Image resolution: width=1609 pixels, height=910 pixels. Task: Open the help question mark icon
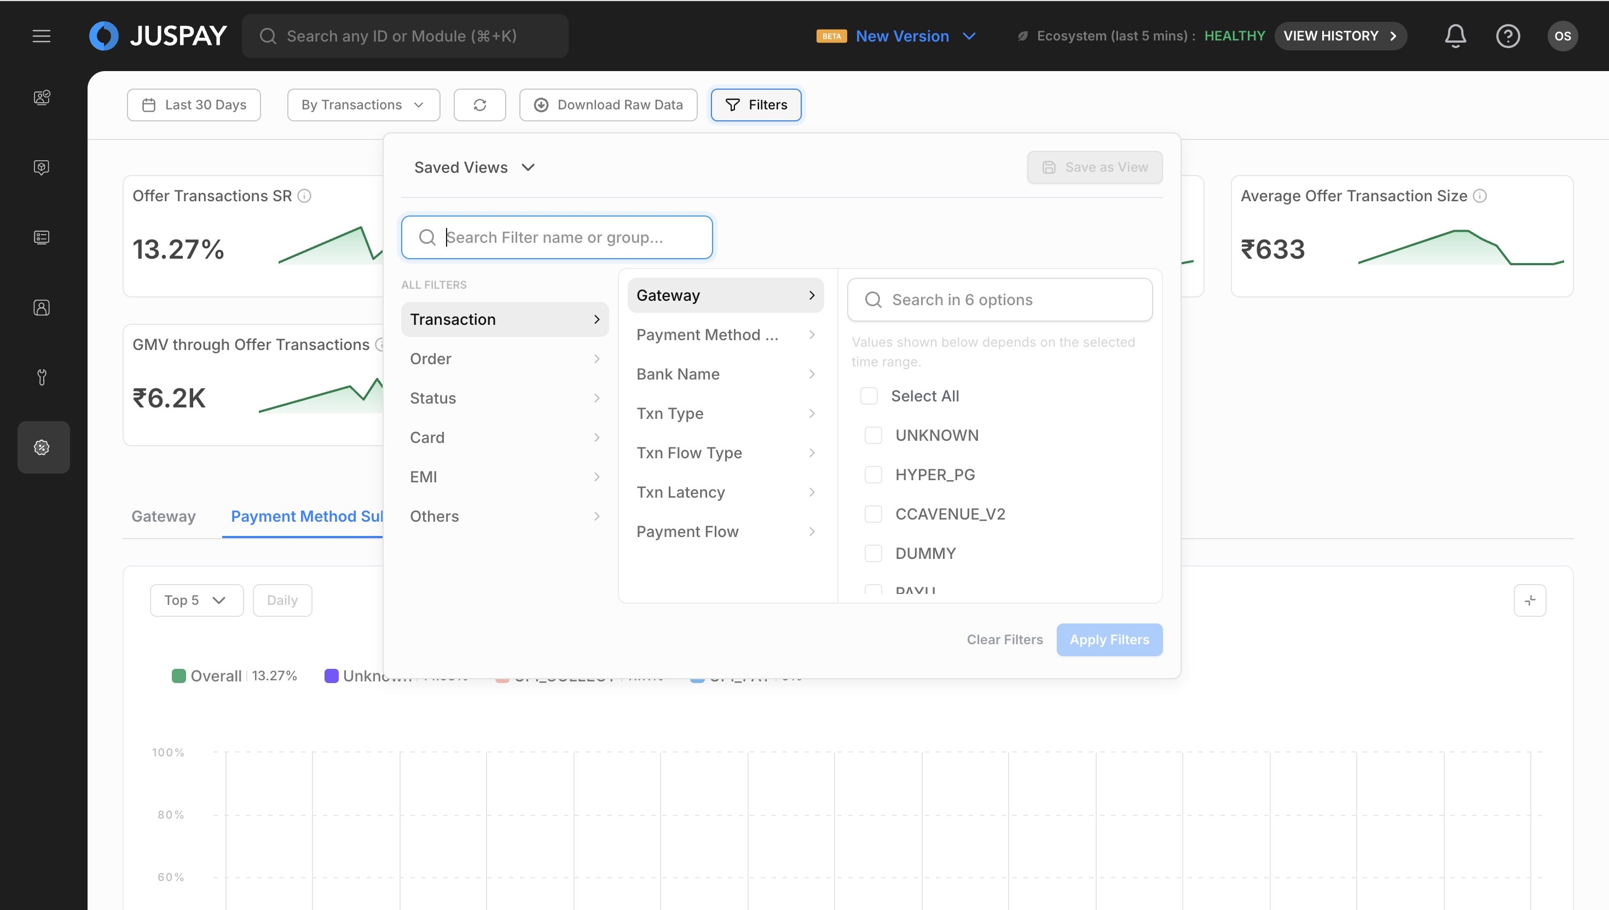point(1508,36)
